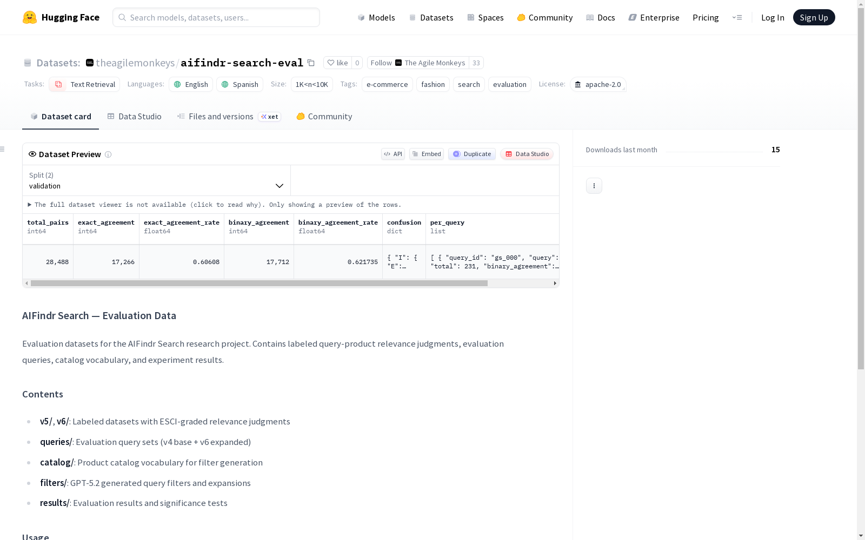Image resolution: width=865 pixels, height=540 pixels.
Task: Open the red Data Studio button in preview
Action: 527,154
